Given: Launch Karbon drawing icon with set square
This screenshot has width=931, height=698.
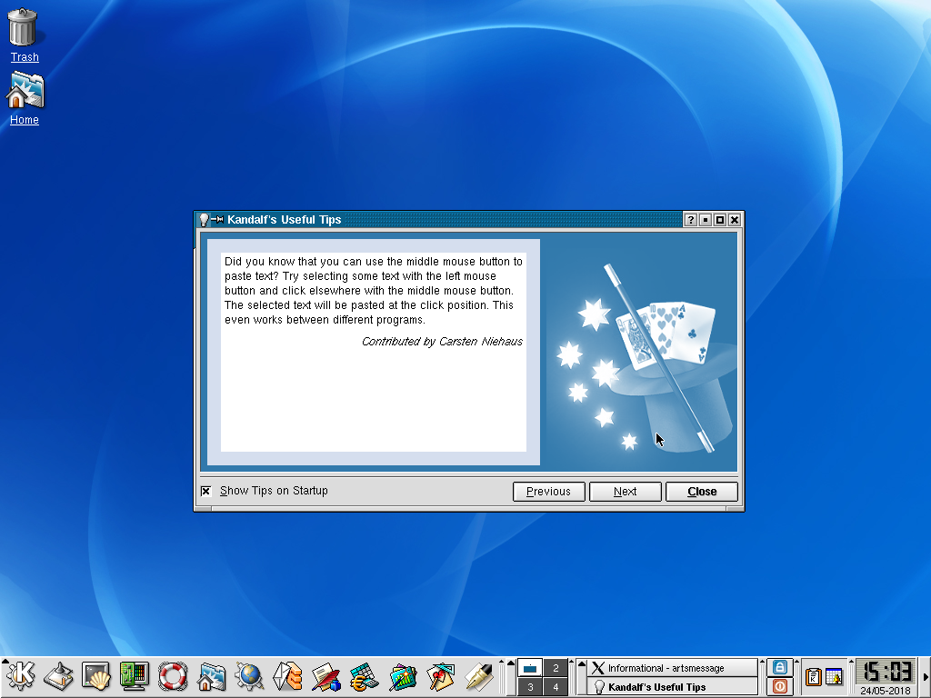Looking at the screenshot, I should coord(441,676).
